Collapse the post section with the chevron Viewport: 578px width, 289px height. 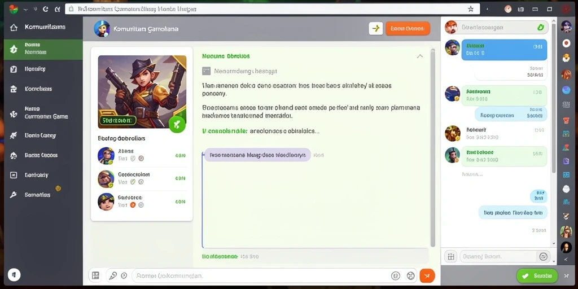419,56
